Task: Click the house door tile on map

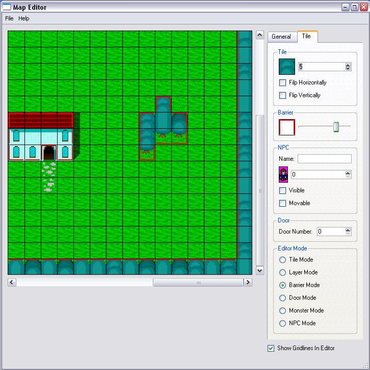Action: 49,153
